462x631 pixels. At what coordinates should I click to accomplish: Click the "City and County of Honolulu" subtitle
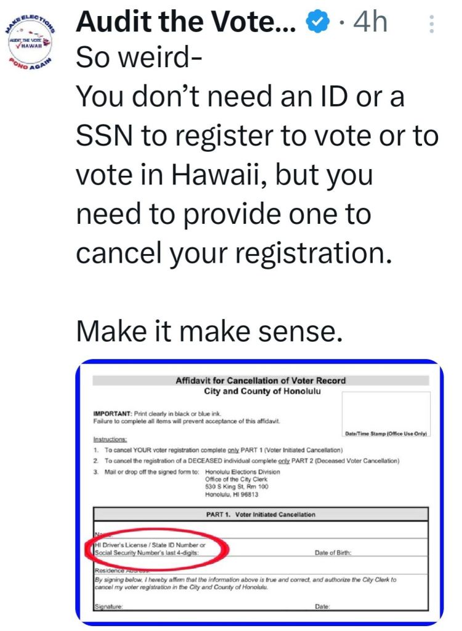(261, 392)
